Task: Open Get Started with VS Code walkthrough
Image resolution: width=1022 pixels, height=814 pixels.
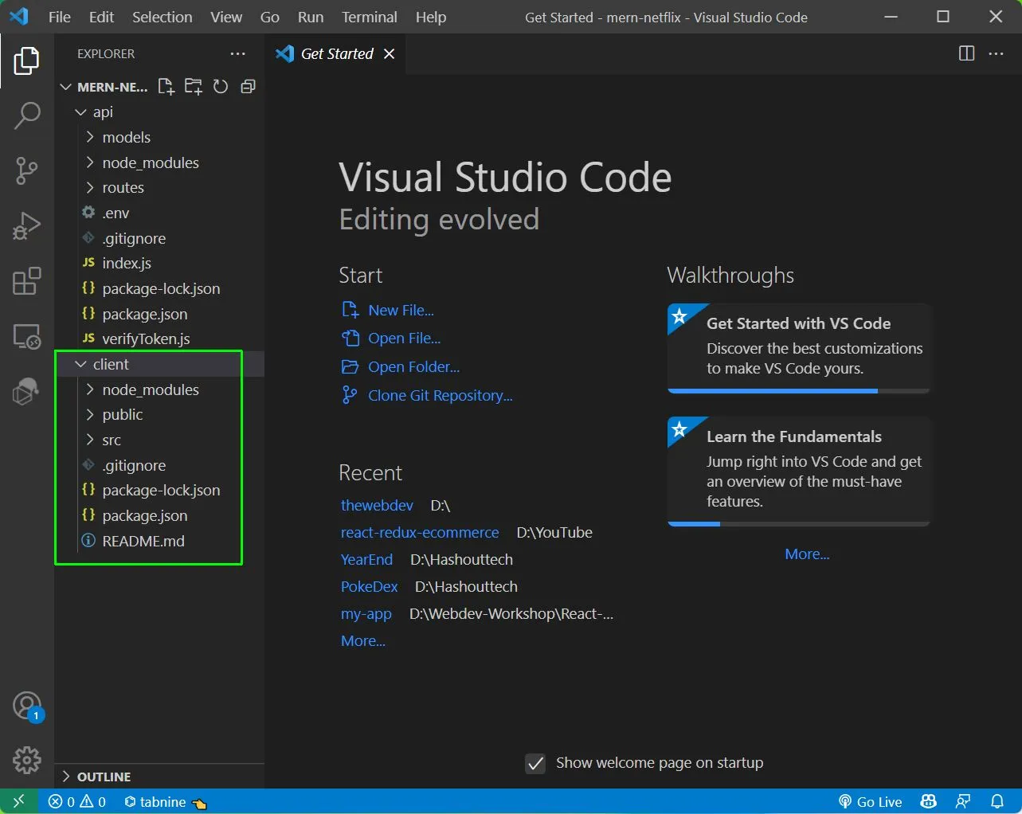Action: 799,346
